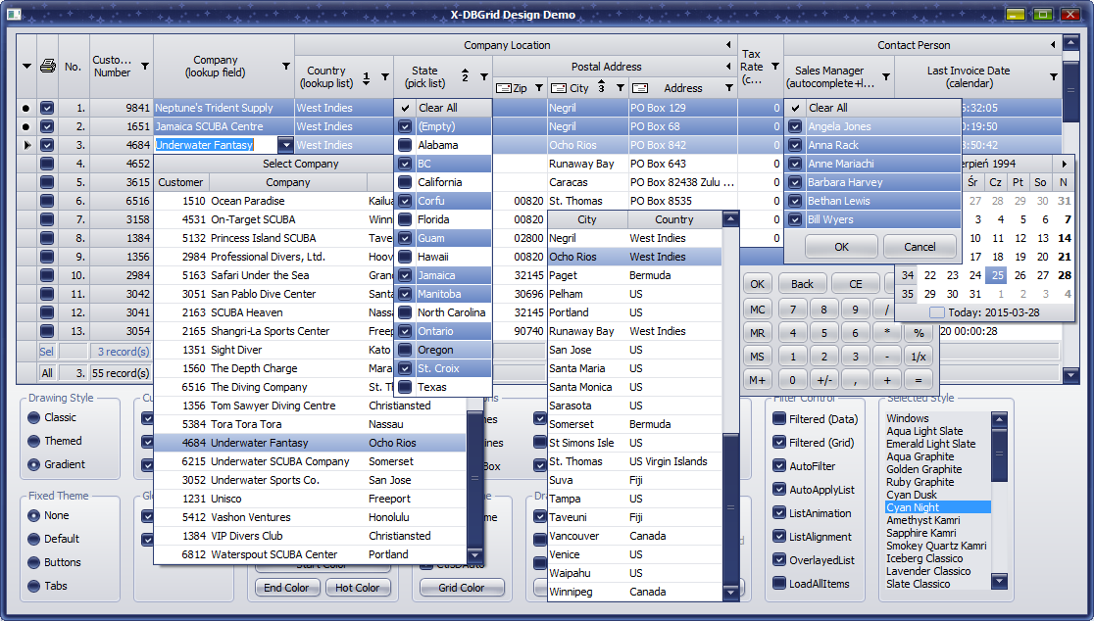Click the Address column filter funnel icon

pos(728,88)
